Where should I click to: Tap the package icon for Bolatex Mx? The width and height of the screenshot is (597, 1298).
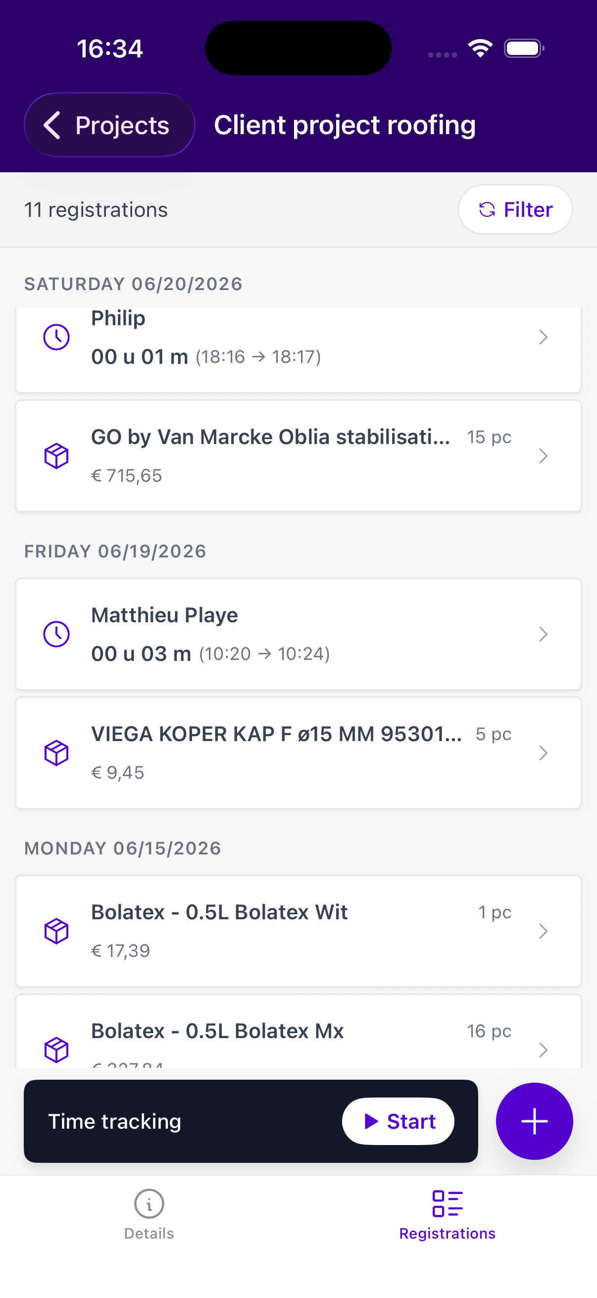coord(56,1049)
